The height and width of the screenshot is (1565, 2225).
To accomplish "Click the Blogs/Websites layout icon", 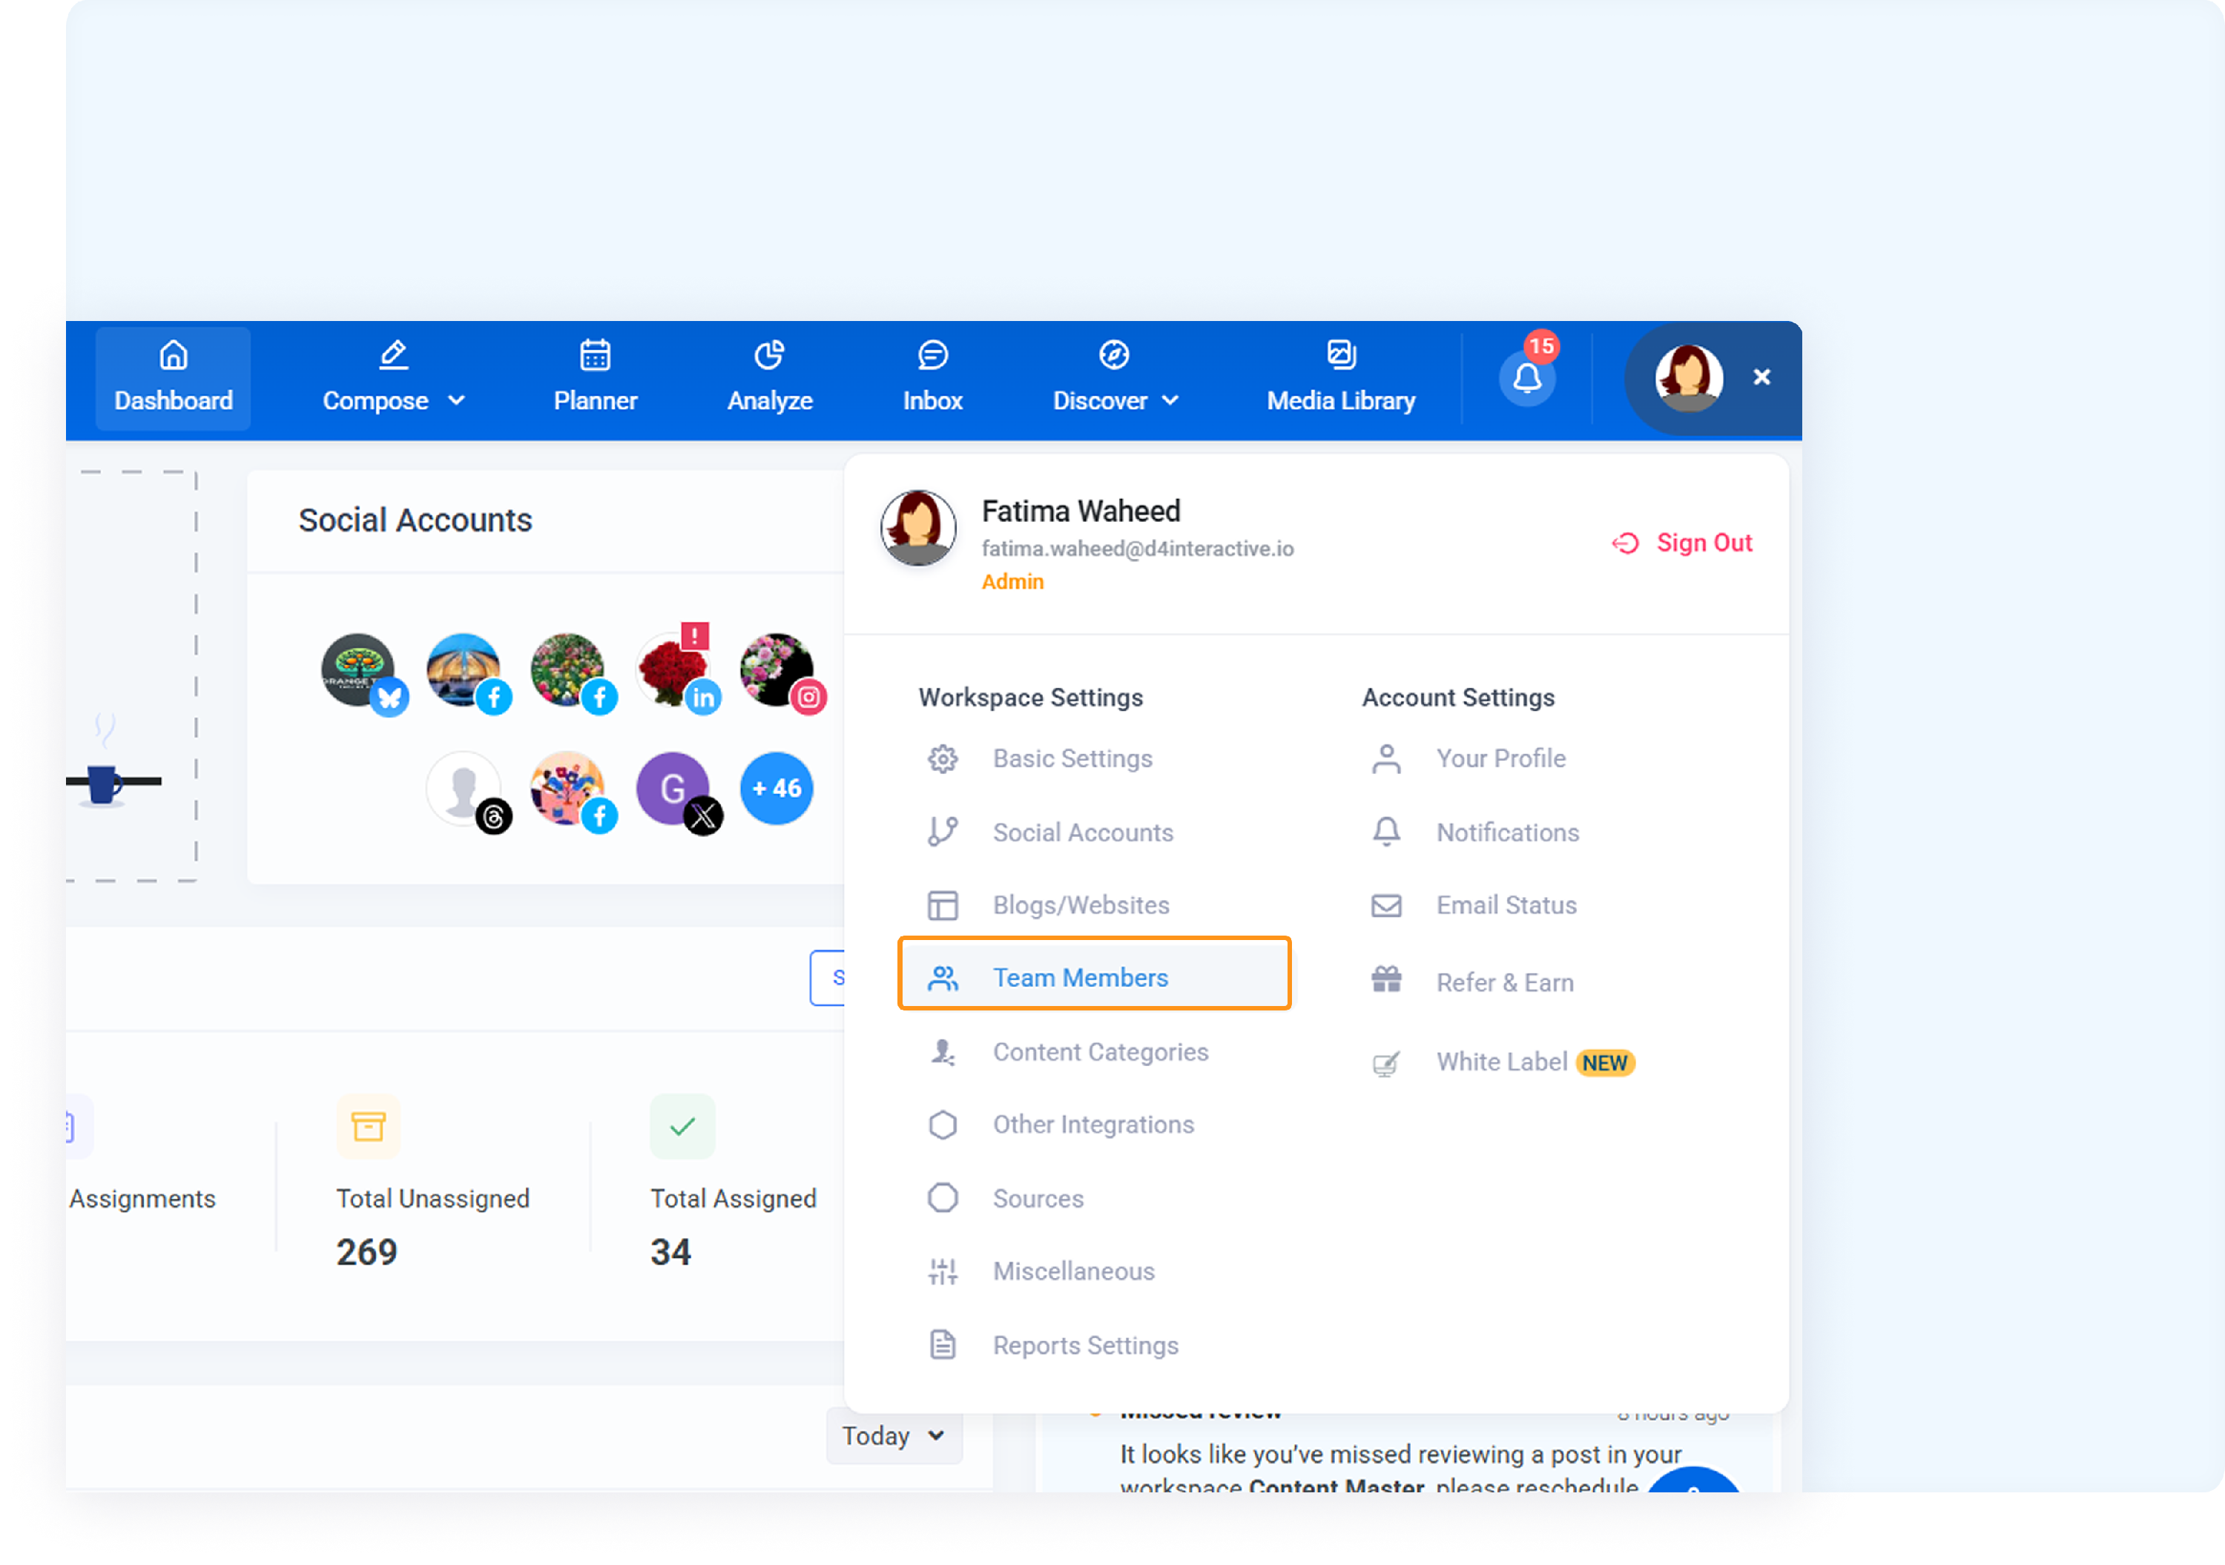I will [x=943, y=904].
